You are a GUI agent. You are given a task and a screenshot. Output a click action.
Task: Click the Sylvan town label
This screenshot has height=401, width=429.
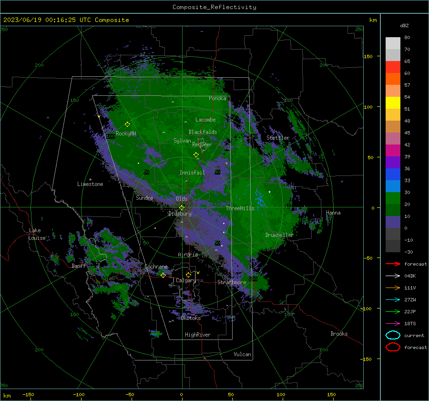pyautogui.click(x=182, y=141)
